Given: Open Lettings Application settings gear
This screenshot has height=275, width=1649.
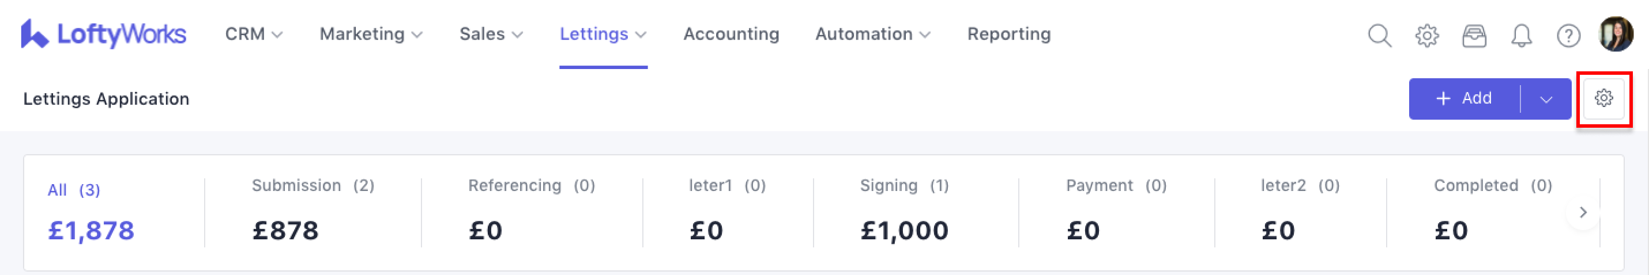Looking at the screenshot, I should click(x=1603, y=98).
